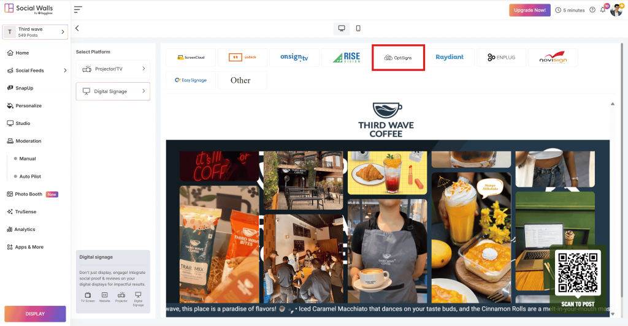Expand the Third wave wall selector

35,32
